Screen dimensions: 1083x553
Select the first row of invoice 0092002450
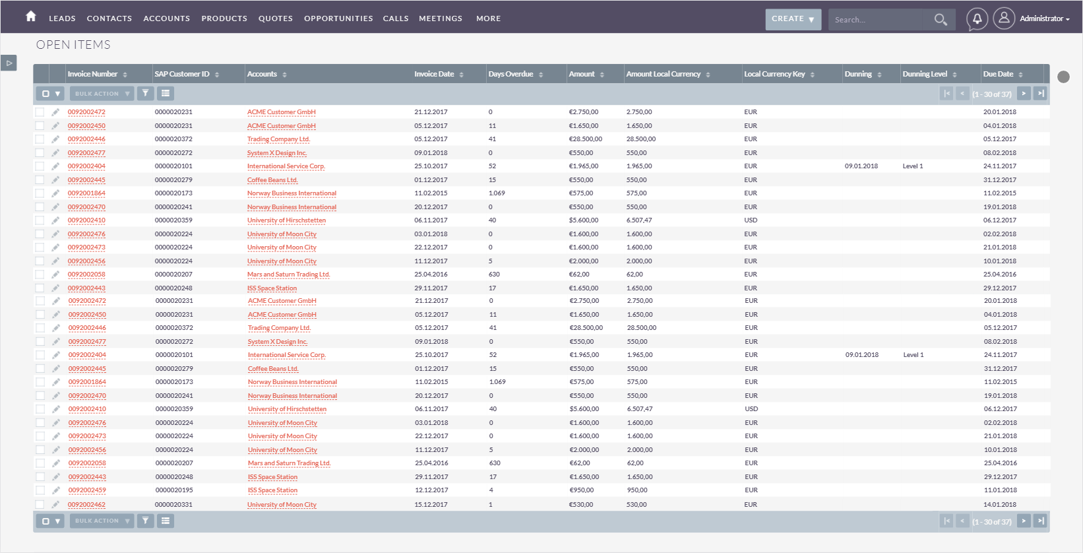pyautogui.click(x=40, y=126)
